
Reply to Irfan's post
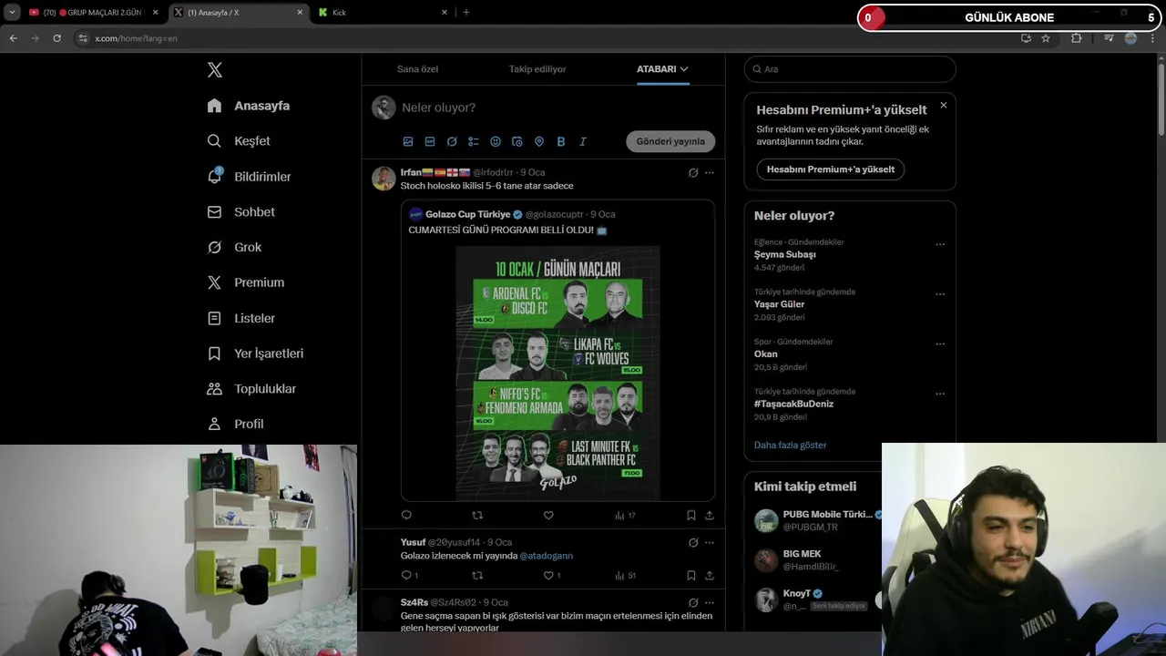point(406,516)
